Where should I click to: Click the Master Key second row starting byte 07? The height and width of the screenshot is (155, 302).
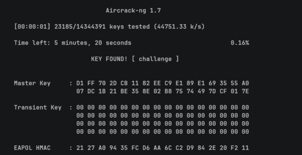tap(80, 91)
